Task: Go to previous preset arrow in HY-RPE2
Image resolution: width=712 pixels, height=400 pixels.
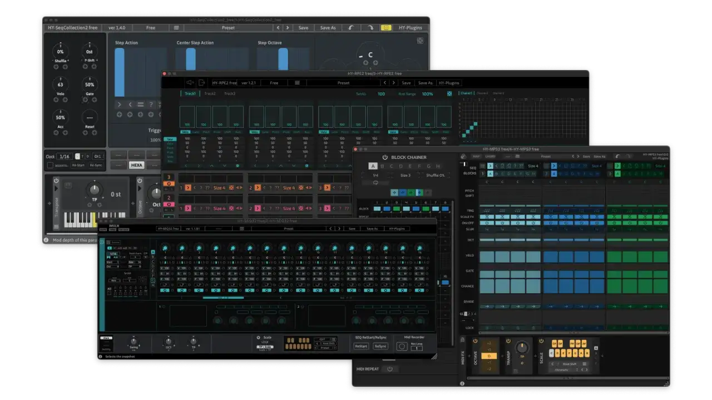Action: (384, 83)
